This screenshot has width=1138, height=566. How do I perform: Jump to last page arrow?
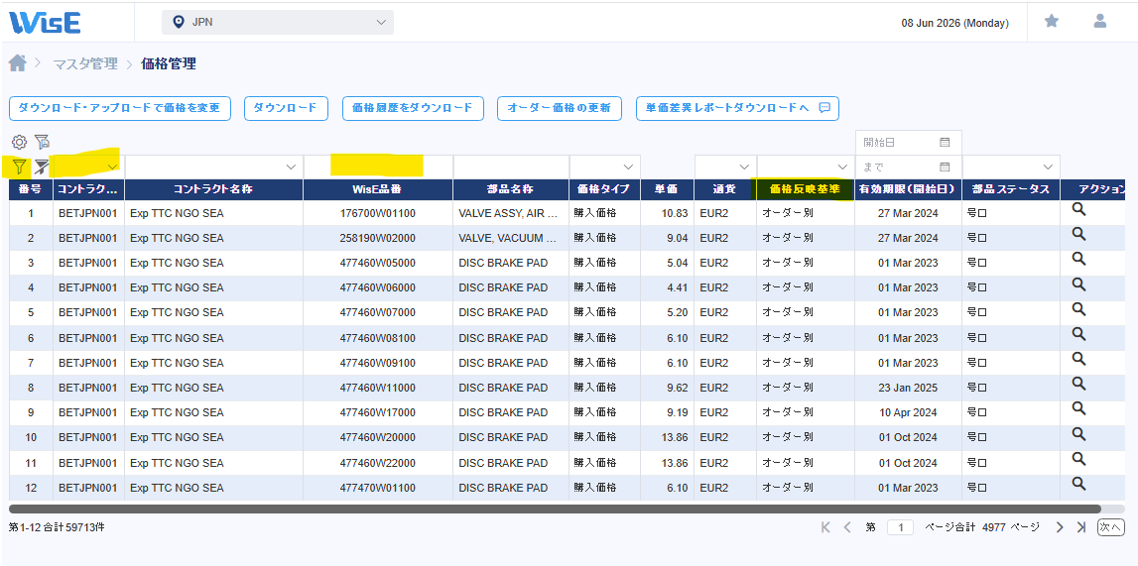[x=1081, y=527]
